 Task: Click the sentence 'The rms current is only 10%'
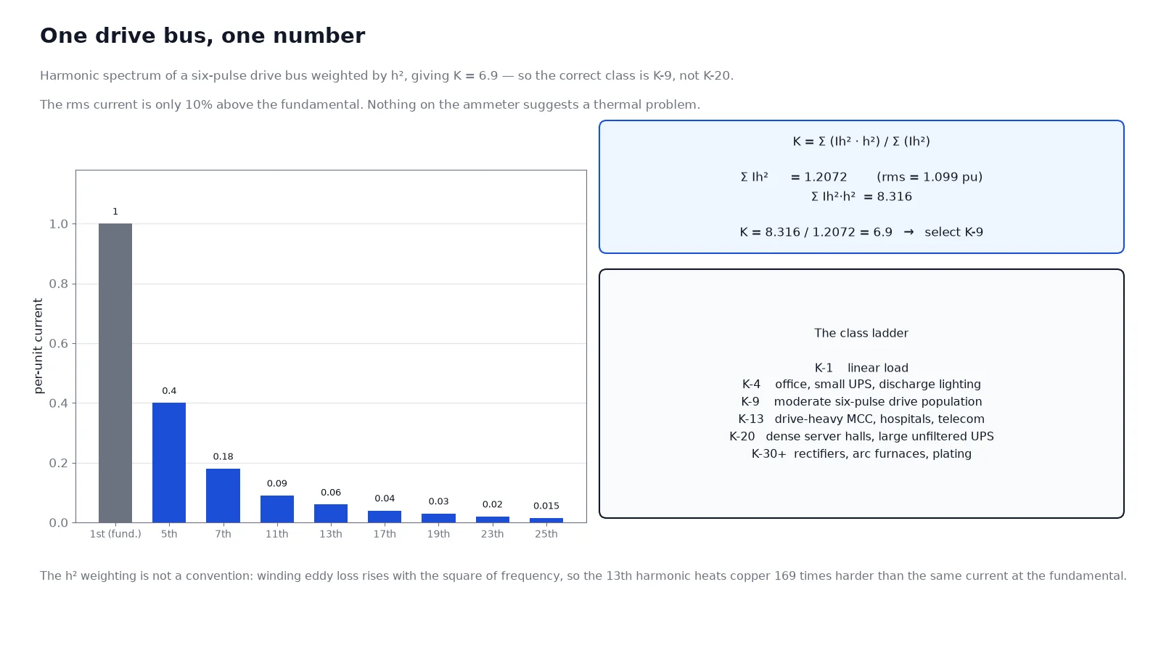(370, 104)
